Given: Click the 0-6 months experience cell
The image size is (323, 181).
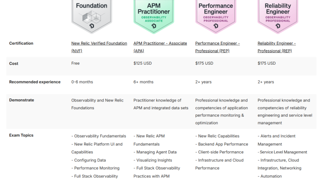Looking at the screenshot, I should coord(82,82).
